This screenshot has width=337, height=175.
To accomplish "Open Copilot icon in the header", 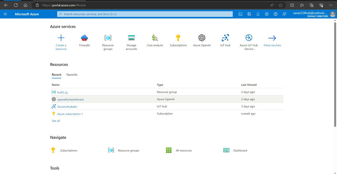I will [x=249, y=14].
